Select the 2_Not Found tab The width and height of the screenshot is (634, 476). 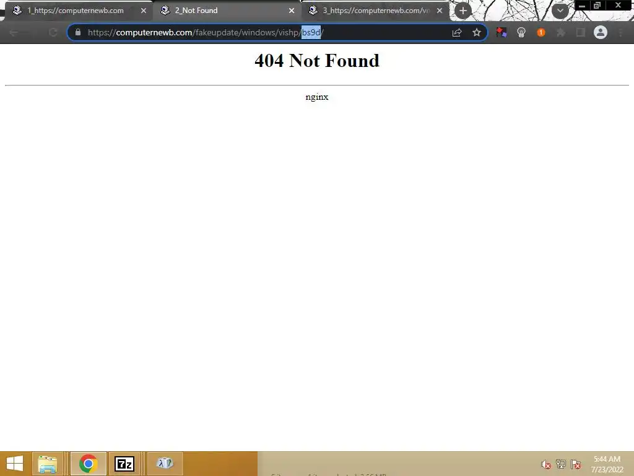coord(227,11)
